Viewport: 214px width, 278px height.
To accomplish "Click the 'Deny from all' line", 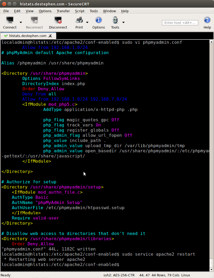I will click(x=39, y=94).
